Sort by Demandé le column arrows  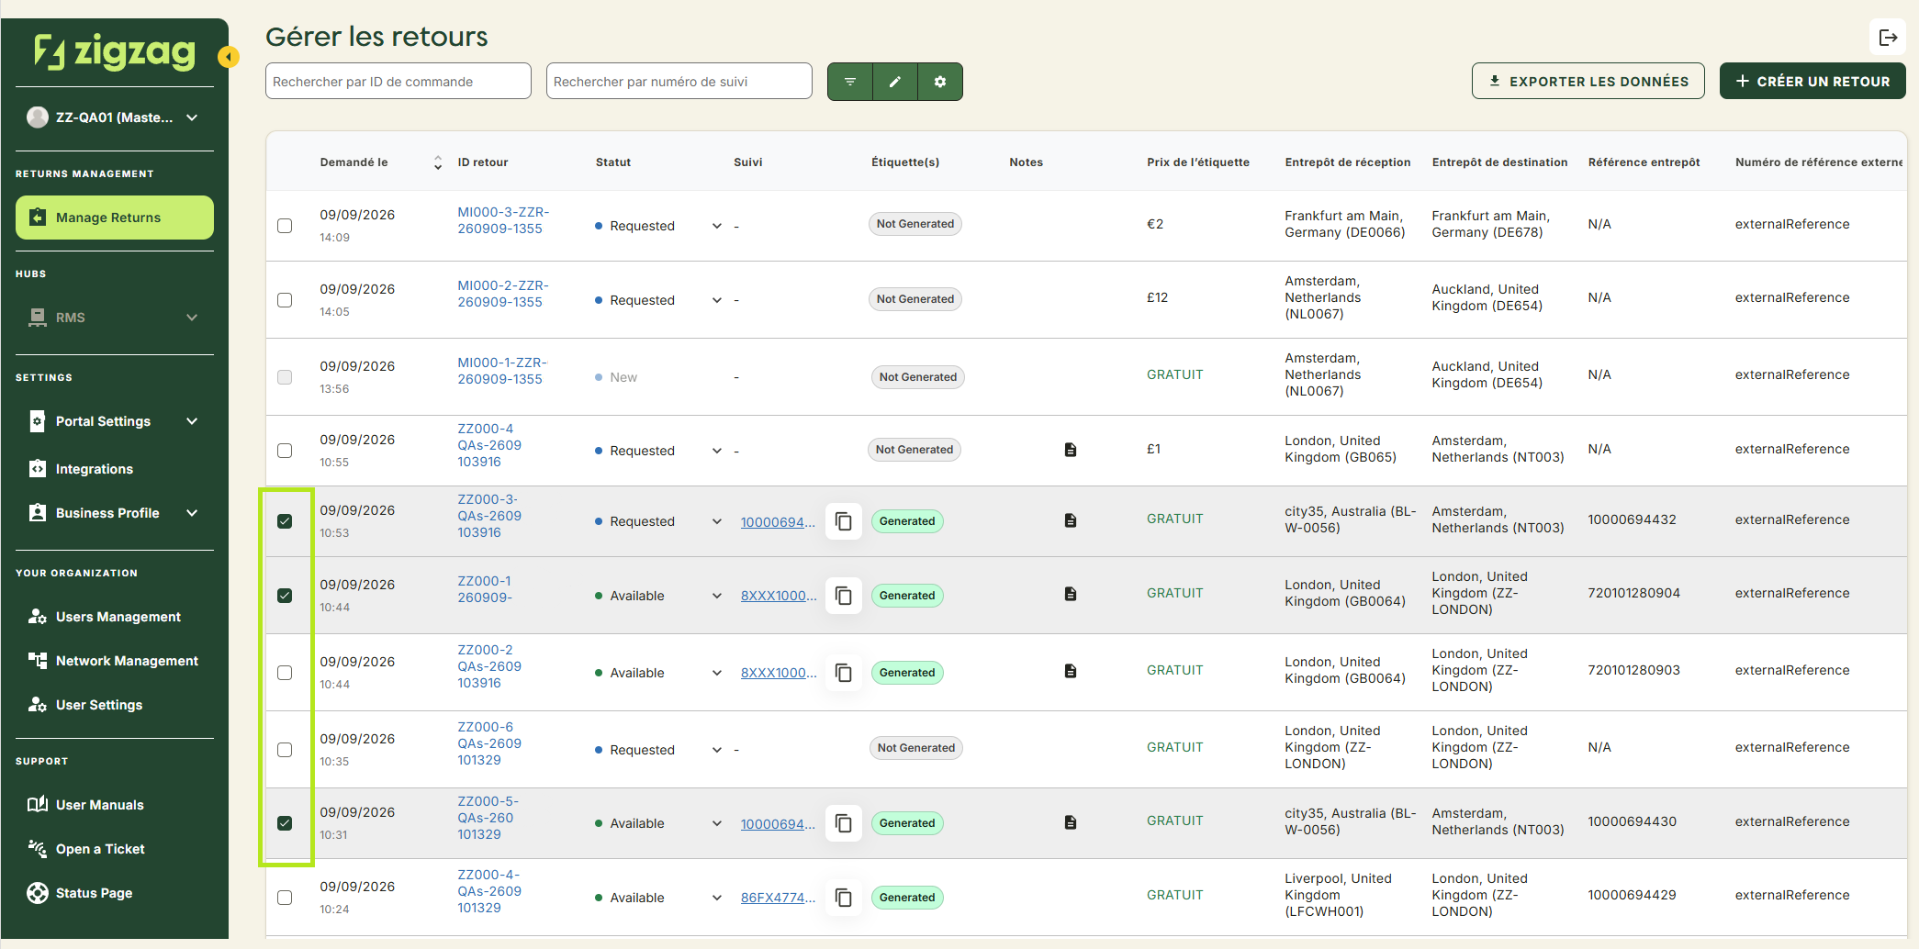coord(438,162)
